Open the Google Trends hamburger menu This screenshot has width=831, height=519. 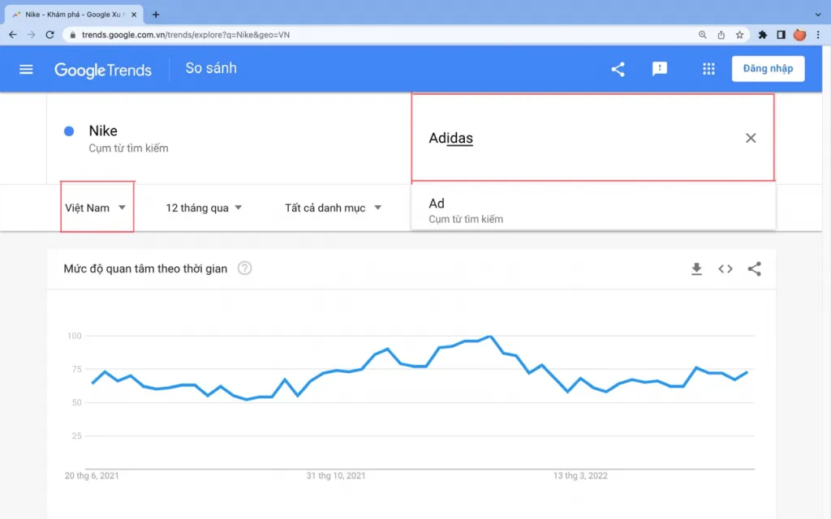26,70
